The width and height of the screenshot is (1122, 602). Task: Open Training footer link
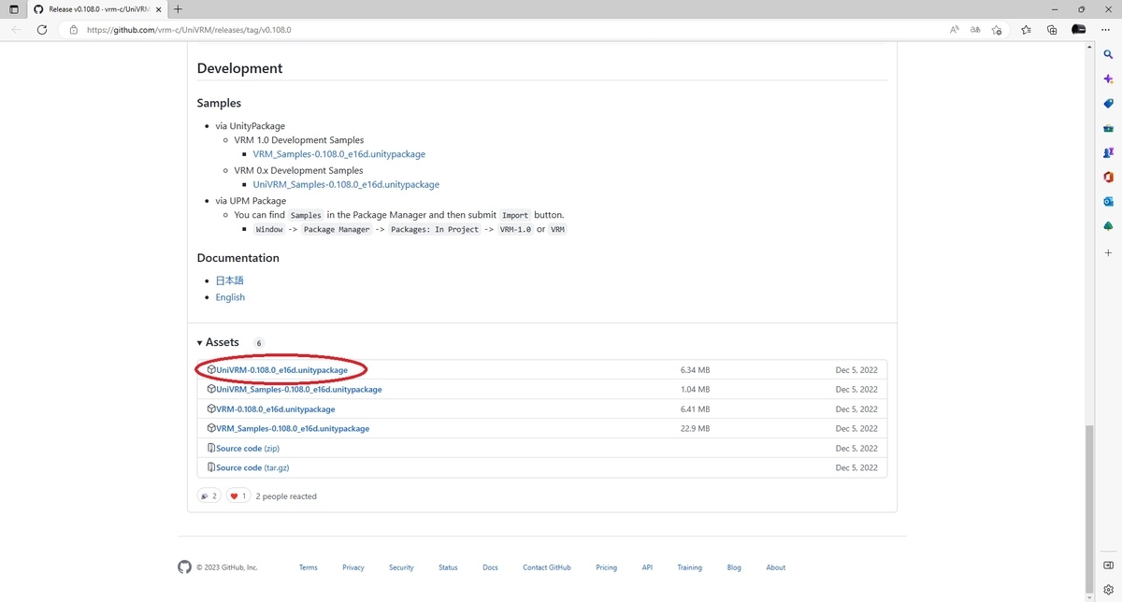(689, 567)
